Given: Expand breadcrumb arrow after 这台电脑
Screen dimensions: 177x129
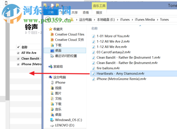Looking at the screenshot, I should pos(95,20).
